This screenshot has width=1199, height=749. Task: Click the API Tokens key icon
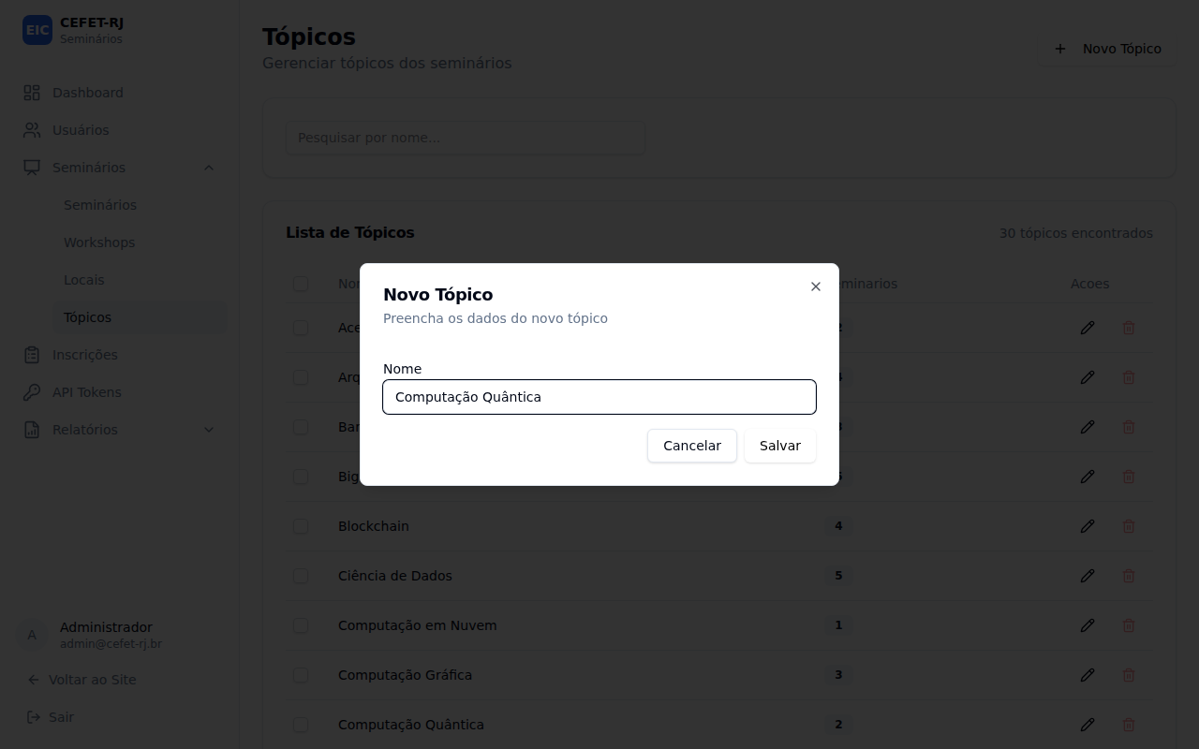pyautogui.click(x=32, y=392)
